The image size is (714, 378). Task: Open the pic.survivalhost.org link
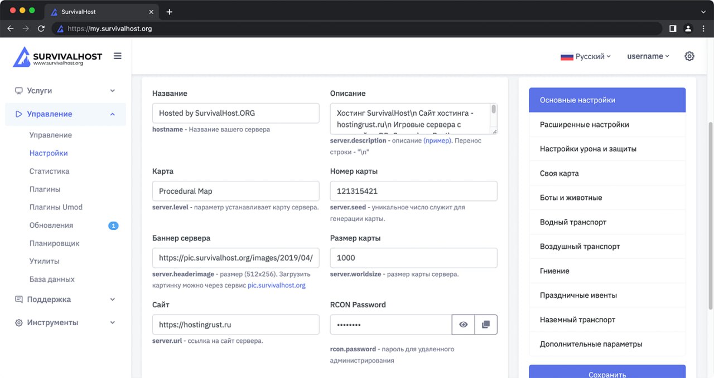tap(277, 285)
